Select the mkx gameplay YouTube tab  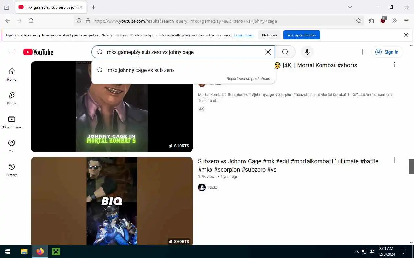pos(50,7)
